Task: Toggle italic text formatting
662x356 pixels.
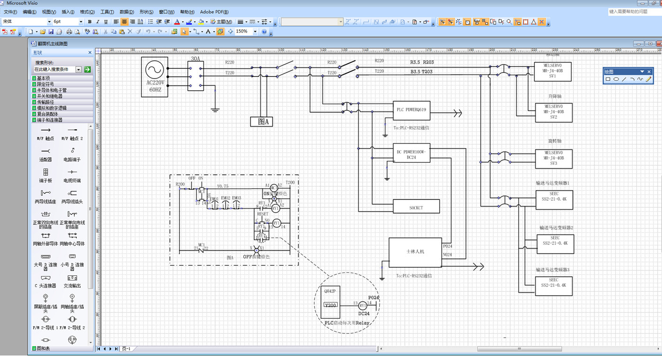Action: coord(98,22)
